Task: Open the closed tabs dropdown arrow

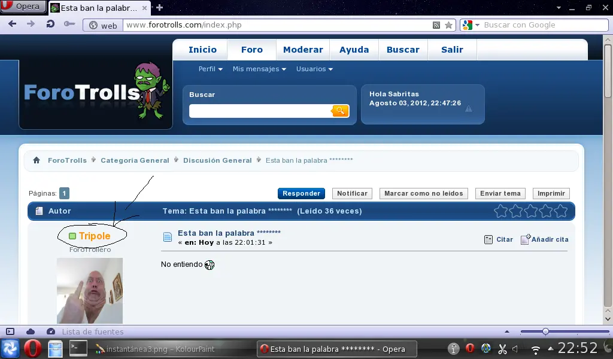Action: 559,7
